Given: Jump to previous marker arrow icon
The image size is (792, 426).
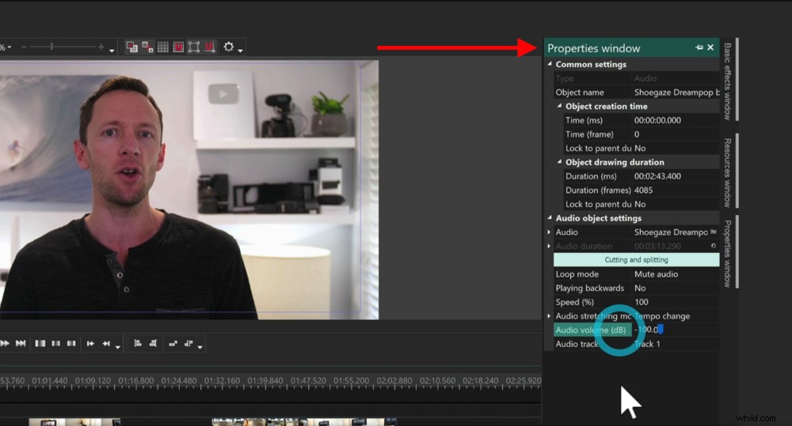Looking at the screenshot, I should tap(90, 343).
